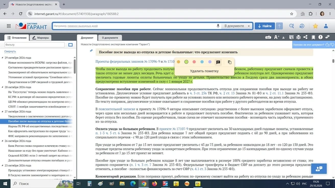This screenshot has width=335, height=188.
Task: Give thumbs up for document usefulness
Action: [327, 44]
